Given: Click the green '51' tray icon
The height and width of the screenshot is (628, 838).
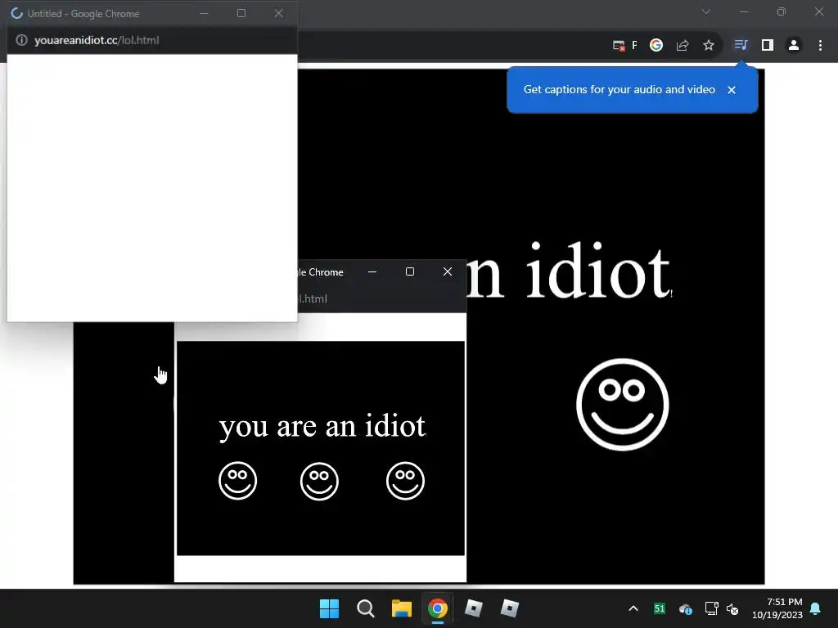Looking at the screenshot, I should [x=660, y=608].
